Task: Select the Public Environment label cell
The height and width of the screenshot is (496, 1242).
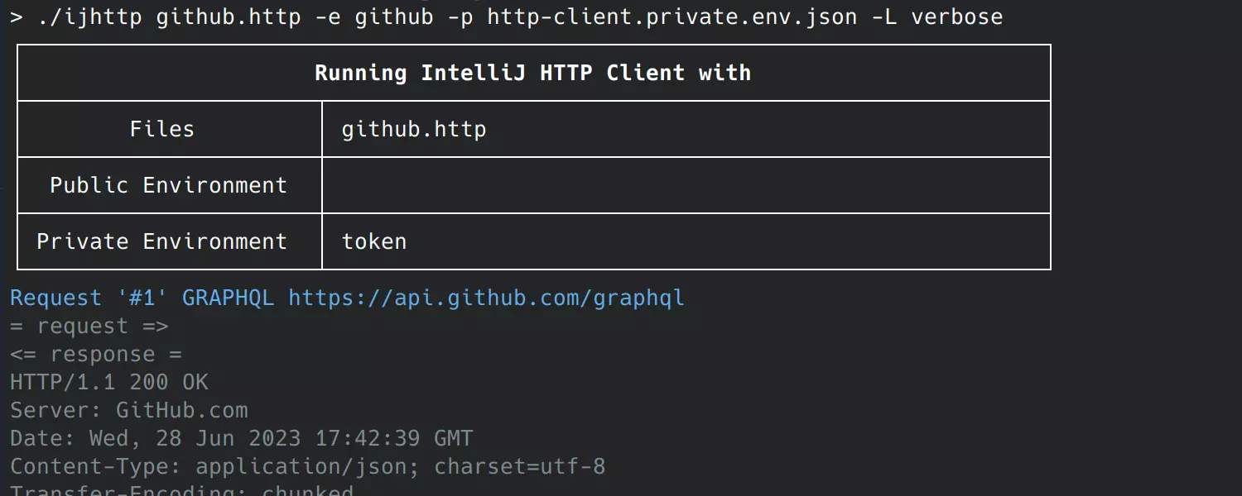Action: click(168, 185)
